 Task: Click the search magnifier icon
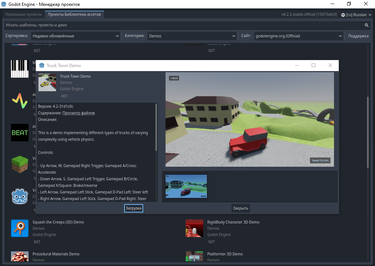click(x=366, y=25)
